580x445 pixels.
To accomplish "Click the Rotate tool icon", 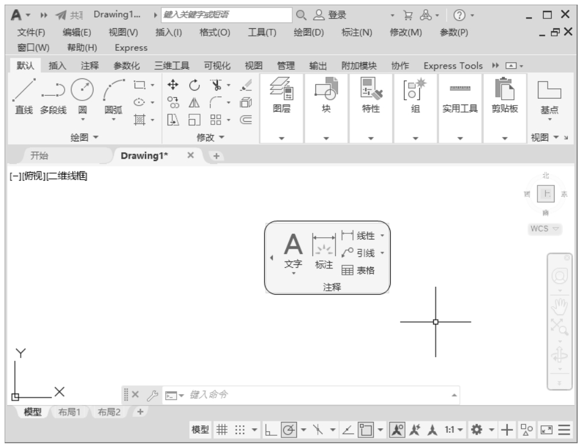I will pos(195,85).
